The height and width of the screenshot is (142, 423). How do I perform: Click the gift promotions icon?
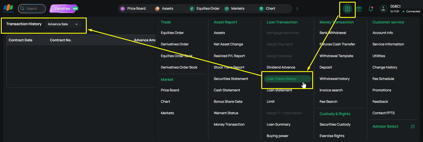pos(359,9)
